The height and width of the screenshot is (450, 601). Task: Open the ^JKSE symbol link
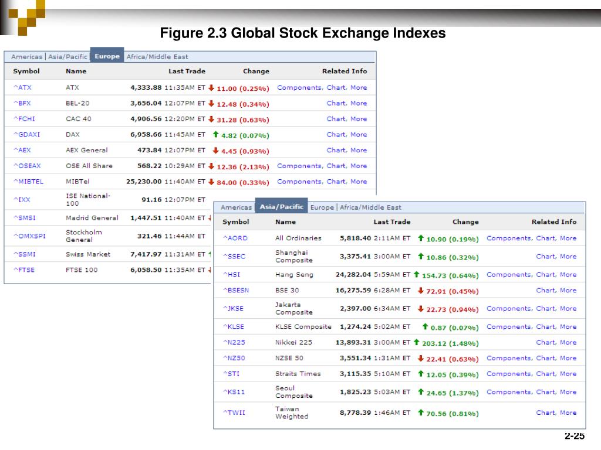[233, 308]
